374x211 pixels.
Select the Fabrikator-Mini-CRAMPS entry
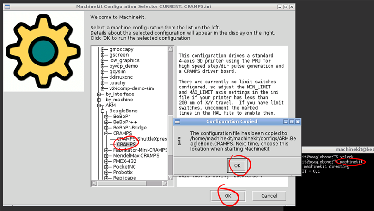tap(140, 150)
